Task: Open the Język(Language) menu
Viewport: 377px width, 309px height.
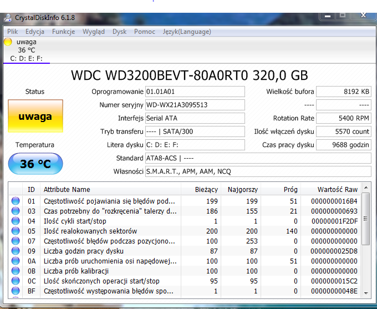Action: pos(187,32)
